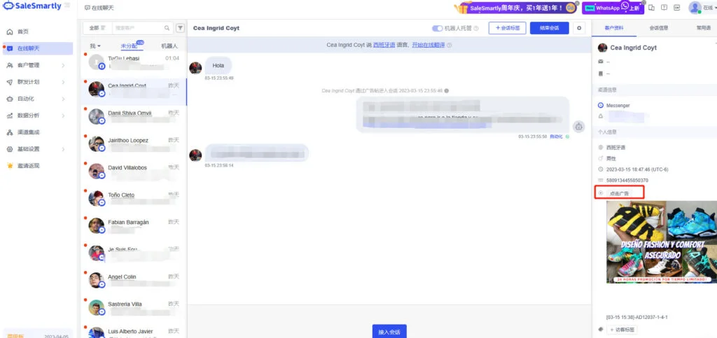Toggle the 机器人托管 switch

point(438,28)
